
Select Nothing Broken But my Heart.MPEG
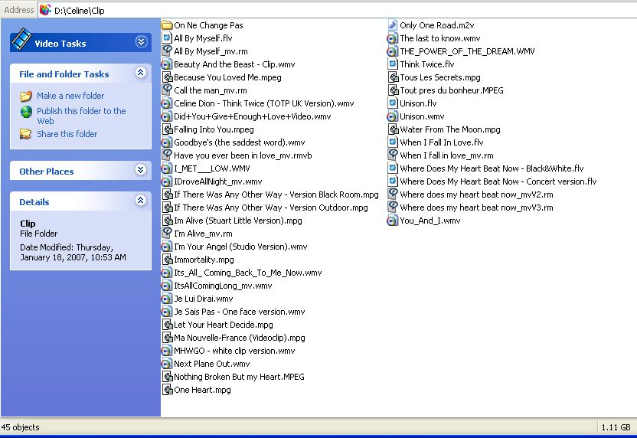point(239,377)
